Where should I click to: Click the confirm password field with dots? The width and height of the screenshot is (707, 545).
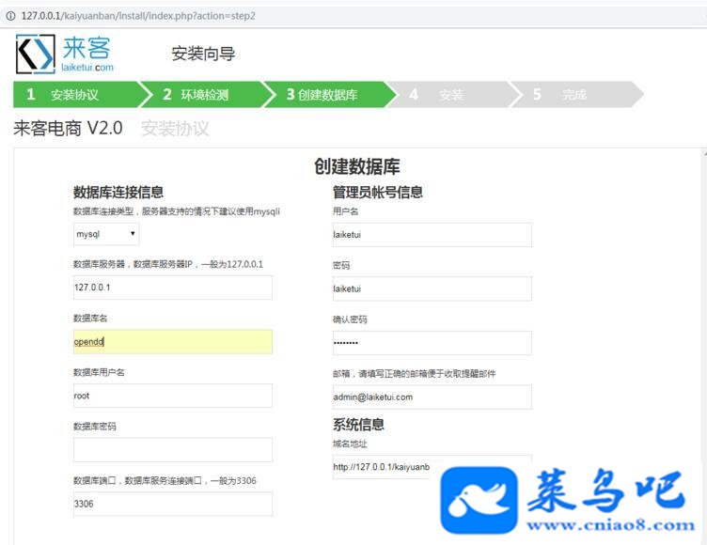point(432,343)
